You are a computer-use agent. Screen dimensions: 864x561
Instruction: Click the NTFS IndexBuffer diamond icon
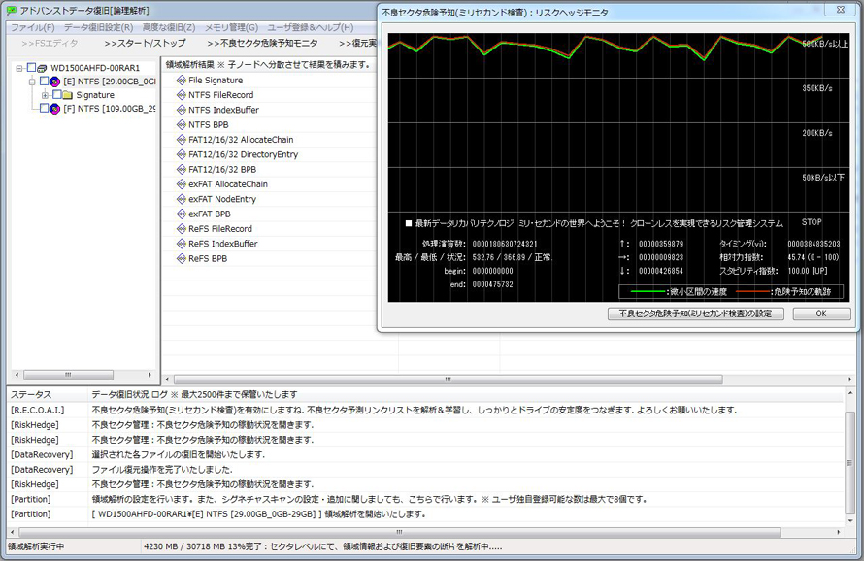(x=182, y=110)
